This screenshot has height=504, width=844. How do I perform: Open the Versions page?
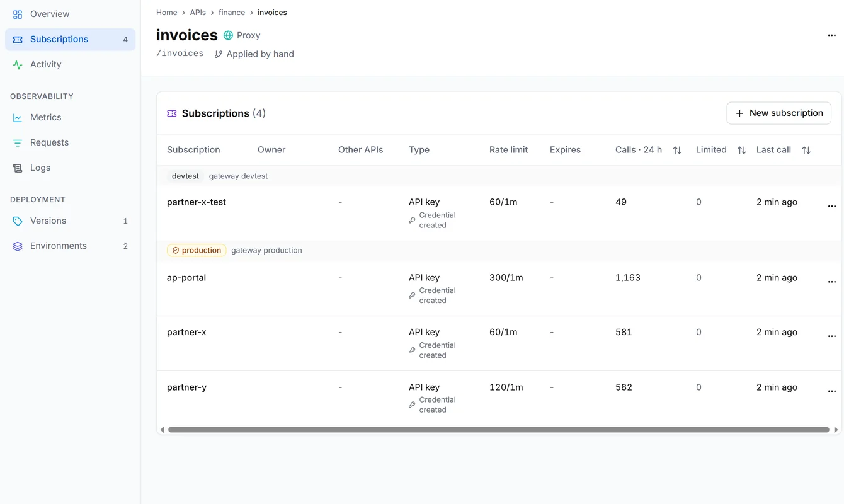(70, 220)
